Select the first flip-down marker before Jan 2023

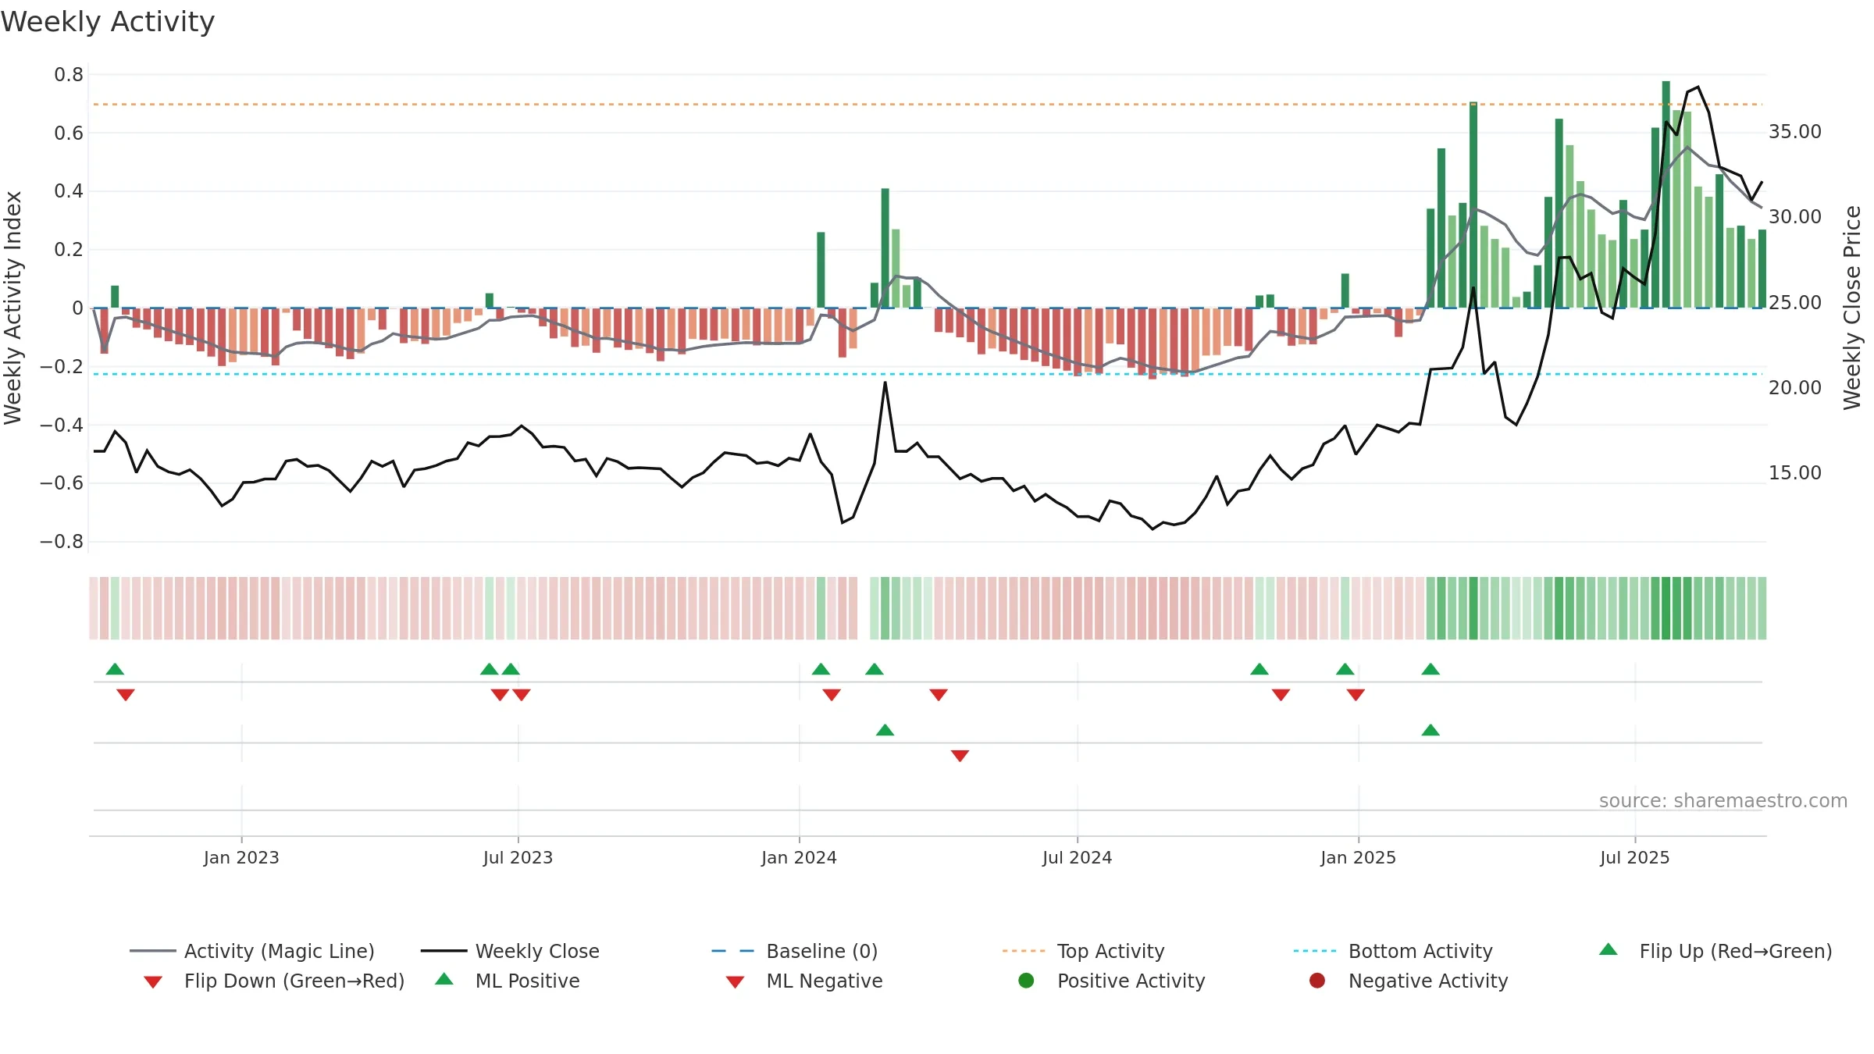tap(126, 695)
